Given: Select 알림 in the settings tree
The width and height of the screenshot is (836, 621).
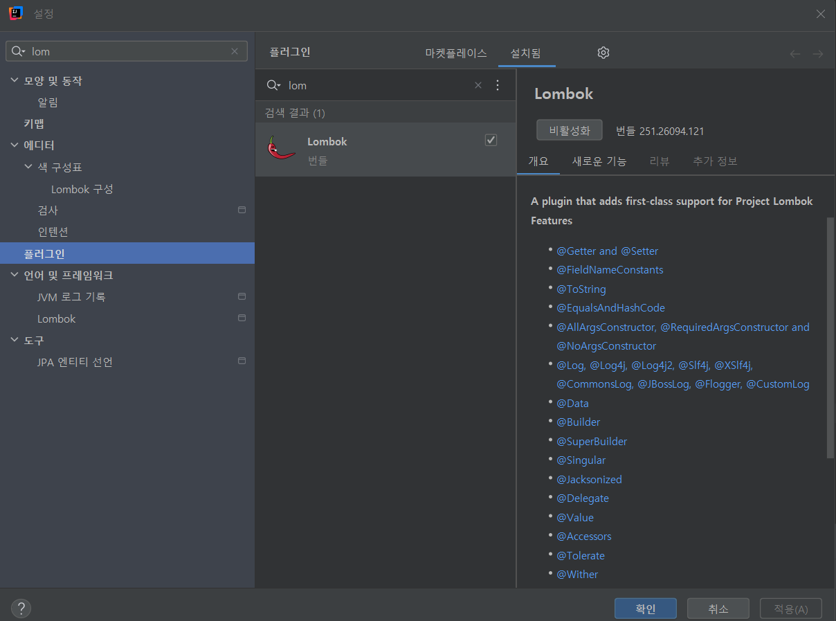Looking at the screenshot, I should (x=48, y=102).
